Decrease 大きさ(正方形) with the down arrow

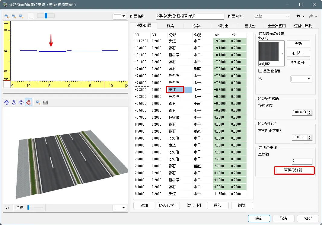(x=309, y=139)
